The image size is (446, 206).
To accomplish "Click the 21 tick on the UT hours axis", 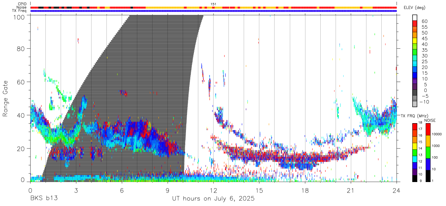I will click(350, 190).
